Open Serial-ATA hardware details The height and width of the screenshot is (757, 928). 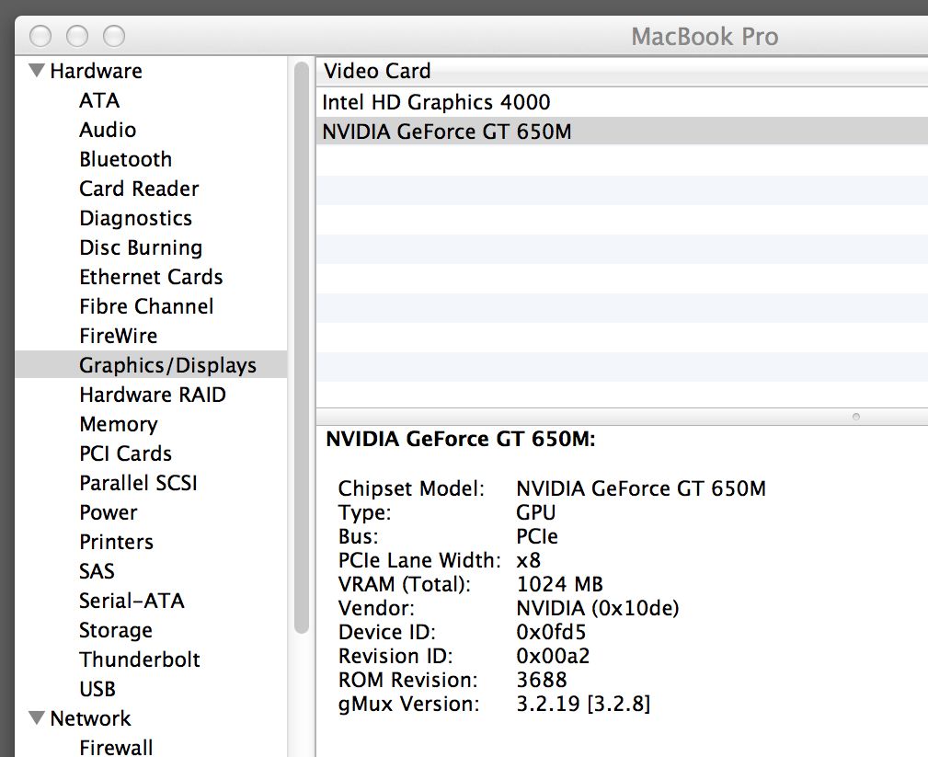point(132,601)
